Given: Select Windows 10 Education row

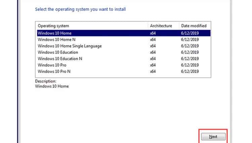Looking at the screenshot, I should (x=124, y=52).
